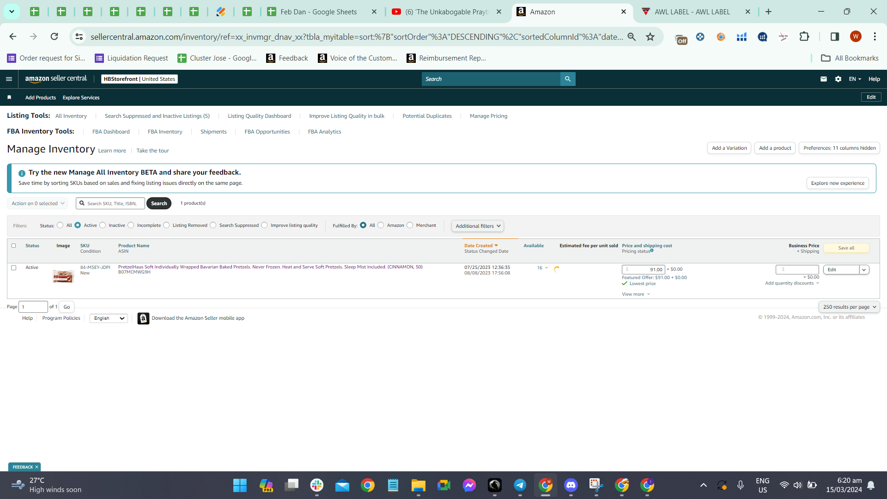Launch Slack from the taskbar
887x499 pixels.
click(317, 485)
